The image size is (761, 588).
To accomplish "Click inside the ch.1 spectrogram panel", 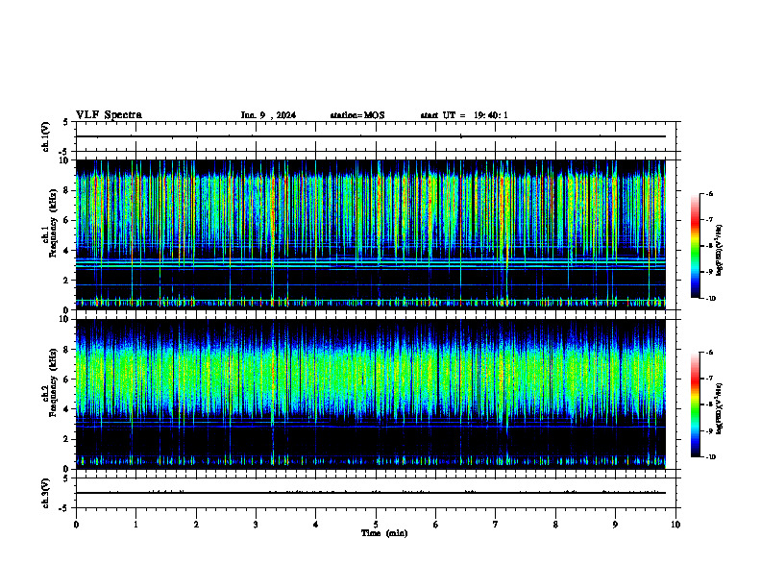I will click(370, 234).
